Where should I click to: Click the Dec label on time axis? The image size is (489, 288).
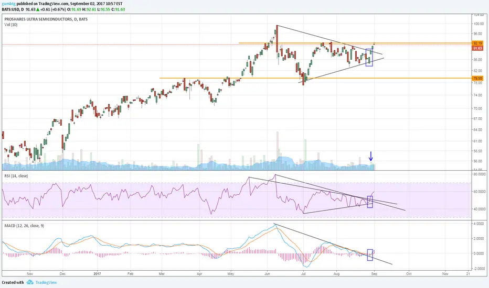(62, 274)
